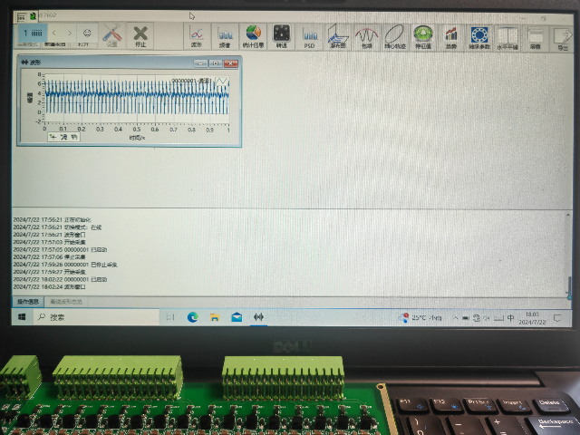580x435 pixels.
Task: Open the 设置 settings wrench icon
Action: point(111,35)
